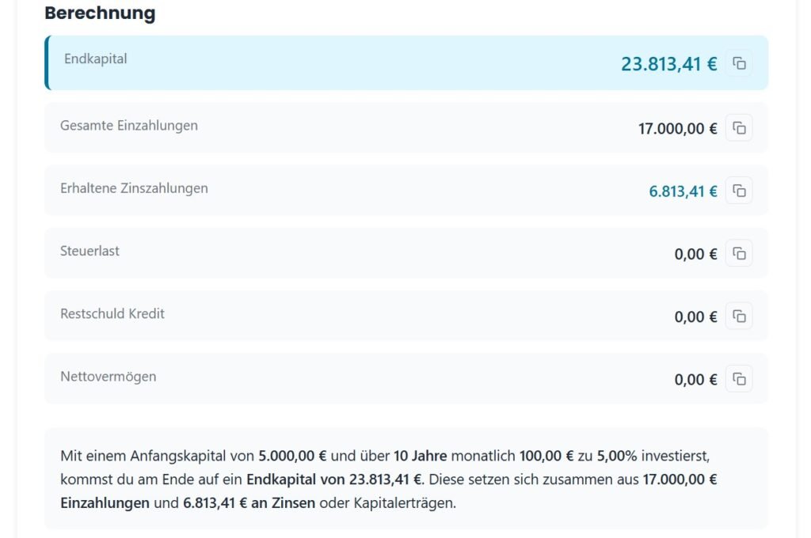Copy the Gesamte Einzahlungen amount
This screenshot has height=538, width=811.
point(739,127)
